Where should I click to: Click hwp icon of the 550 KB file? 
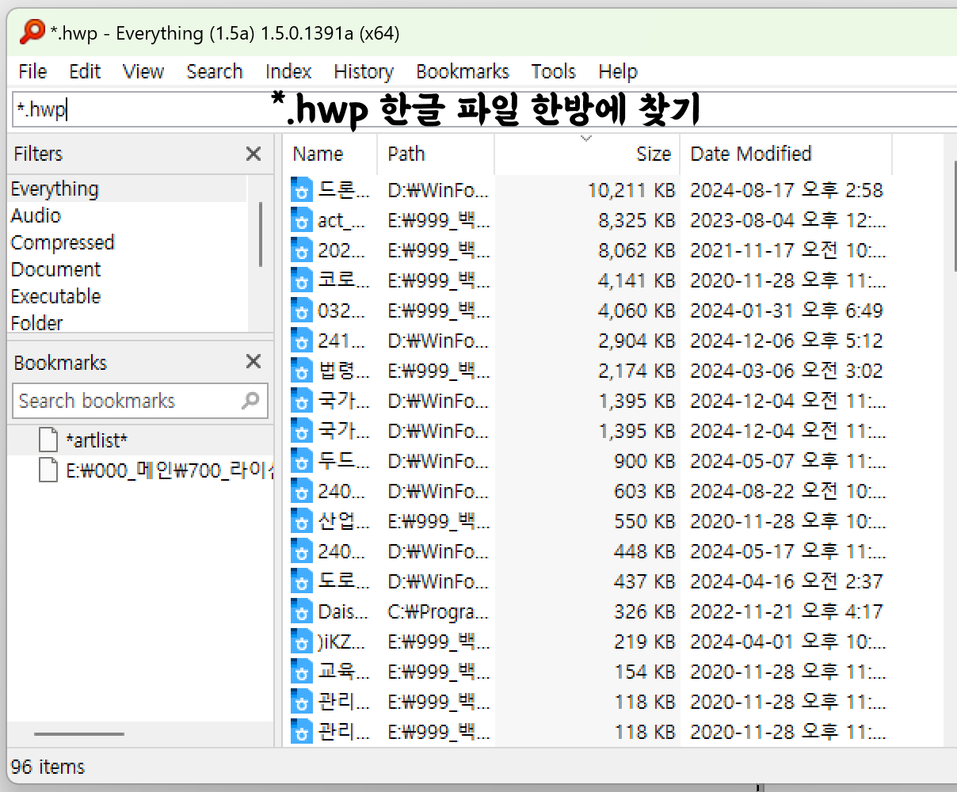302,521
